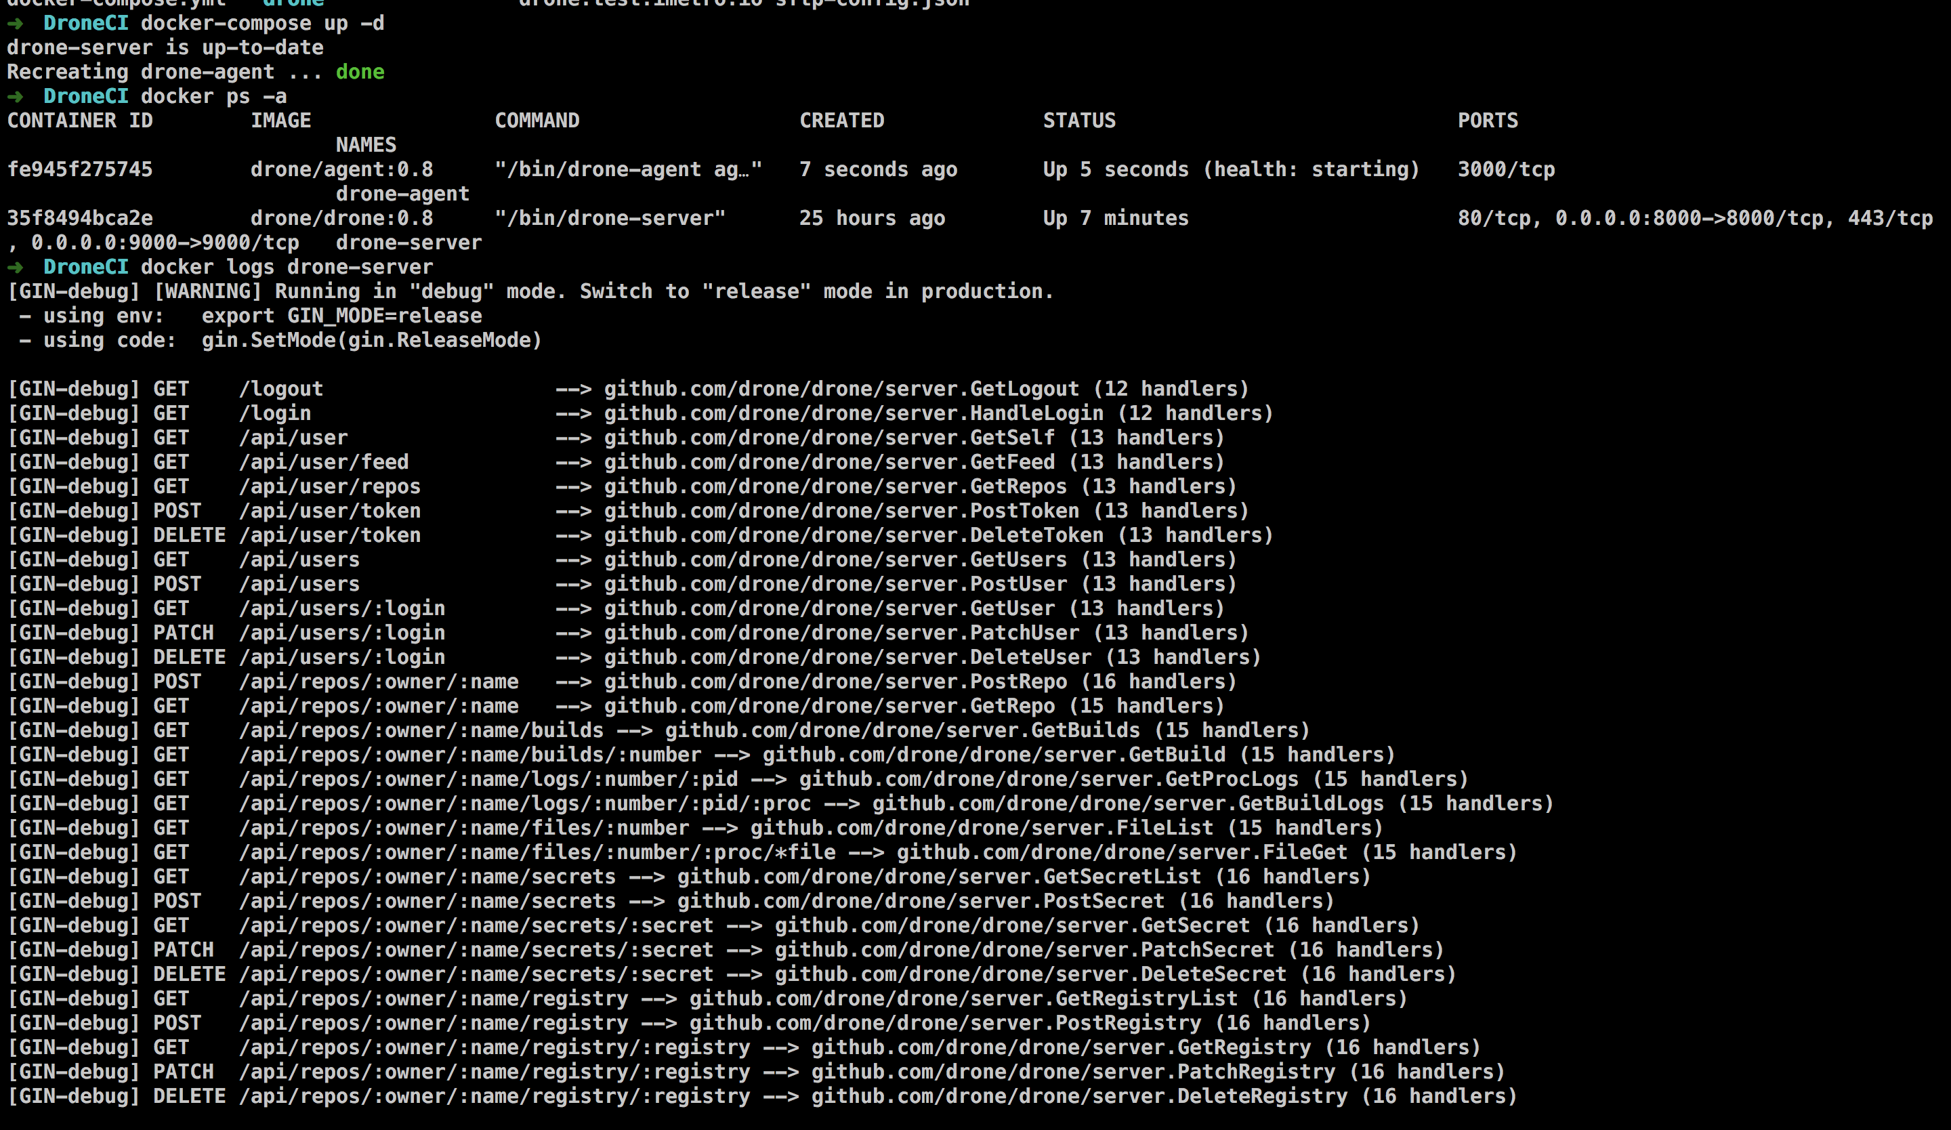Click the STATUS column header
Image resolution: width=1951 pixels, height=1130 pixels.
pyautogui.click(x=1079, y=121)
